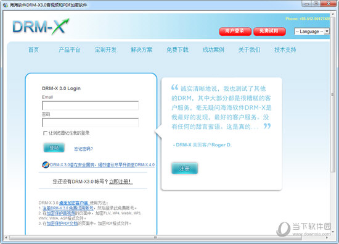Open the Language dropdown
The width and height of the screenshot is (339, 244).
[x=312, y=32]
